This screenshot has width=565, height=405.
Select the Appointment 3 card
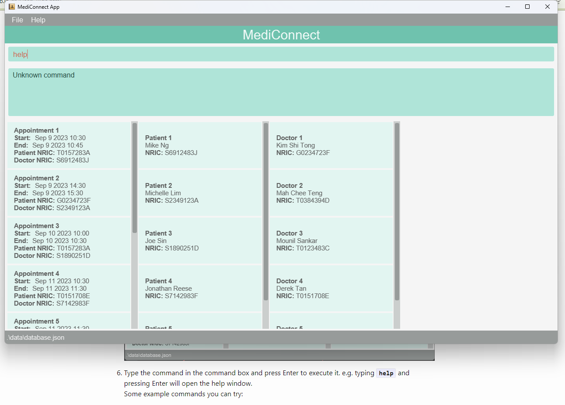69,240
